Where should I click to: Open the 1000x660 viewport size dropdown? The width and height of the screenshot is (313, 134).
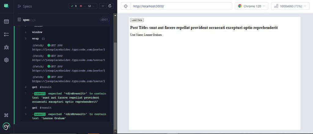pos(290,6)
